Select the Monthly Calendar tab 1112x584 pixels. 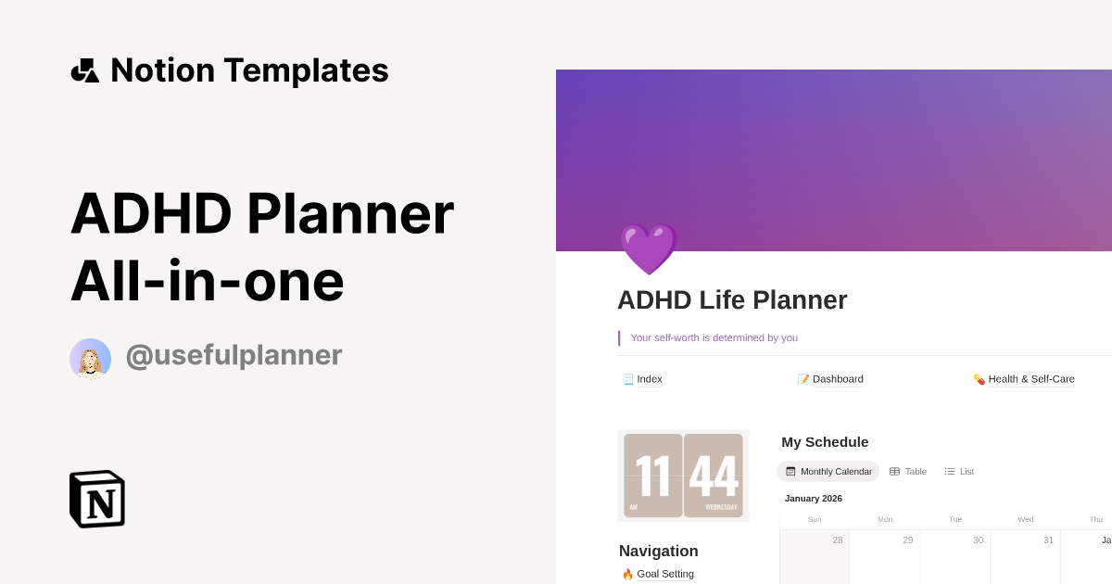click(x=828, y=471)
